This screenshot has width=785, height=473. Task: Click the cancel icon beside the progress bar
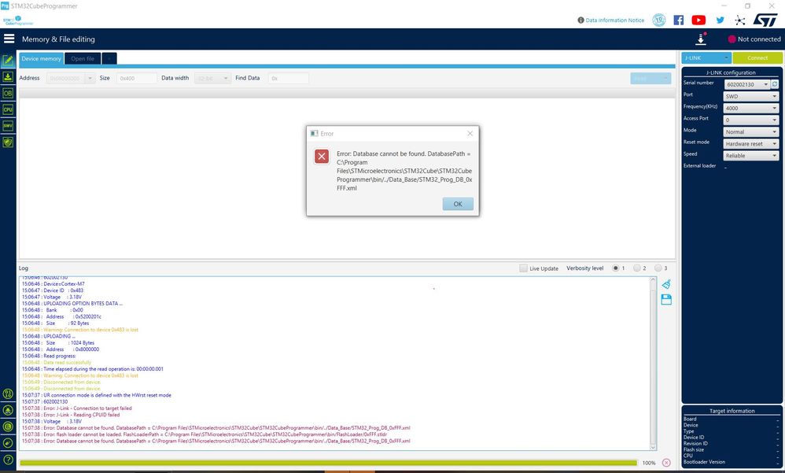pos(666,463)
